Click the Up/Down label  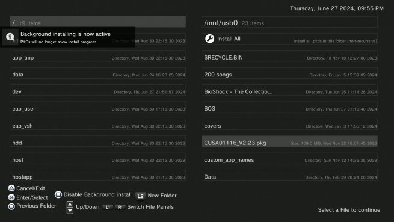click(x=88, y=207)
